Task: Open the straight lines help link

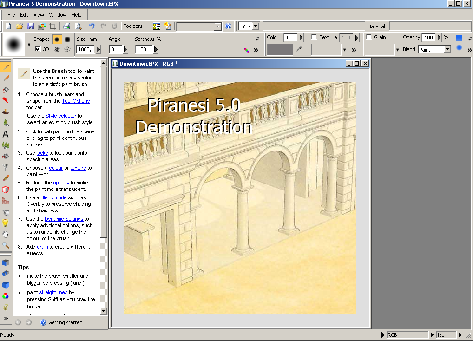Action: [x=53, y=293]
